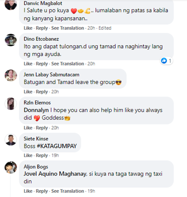Open Jenn Labay Sabmutacam's avatar

coord(11,75)
